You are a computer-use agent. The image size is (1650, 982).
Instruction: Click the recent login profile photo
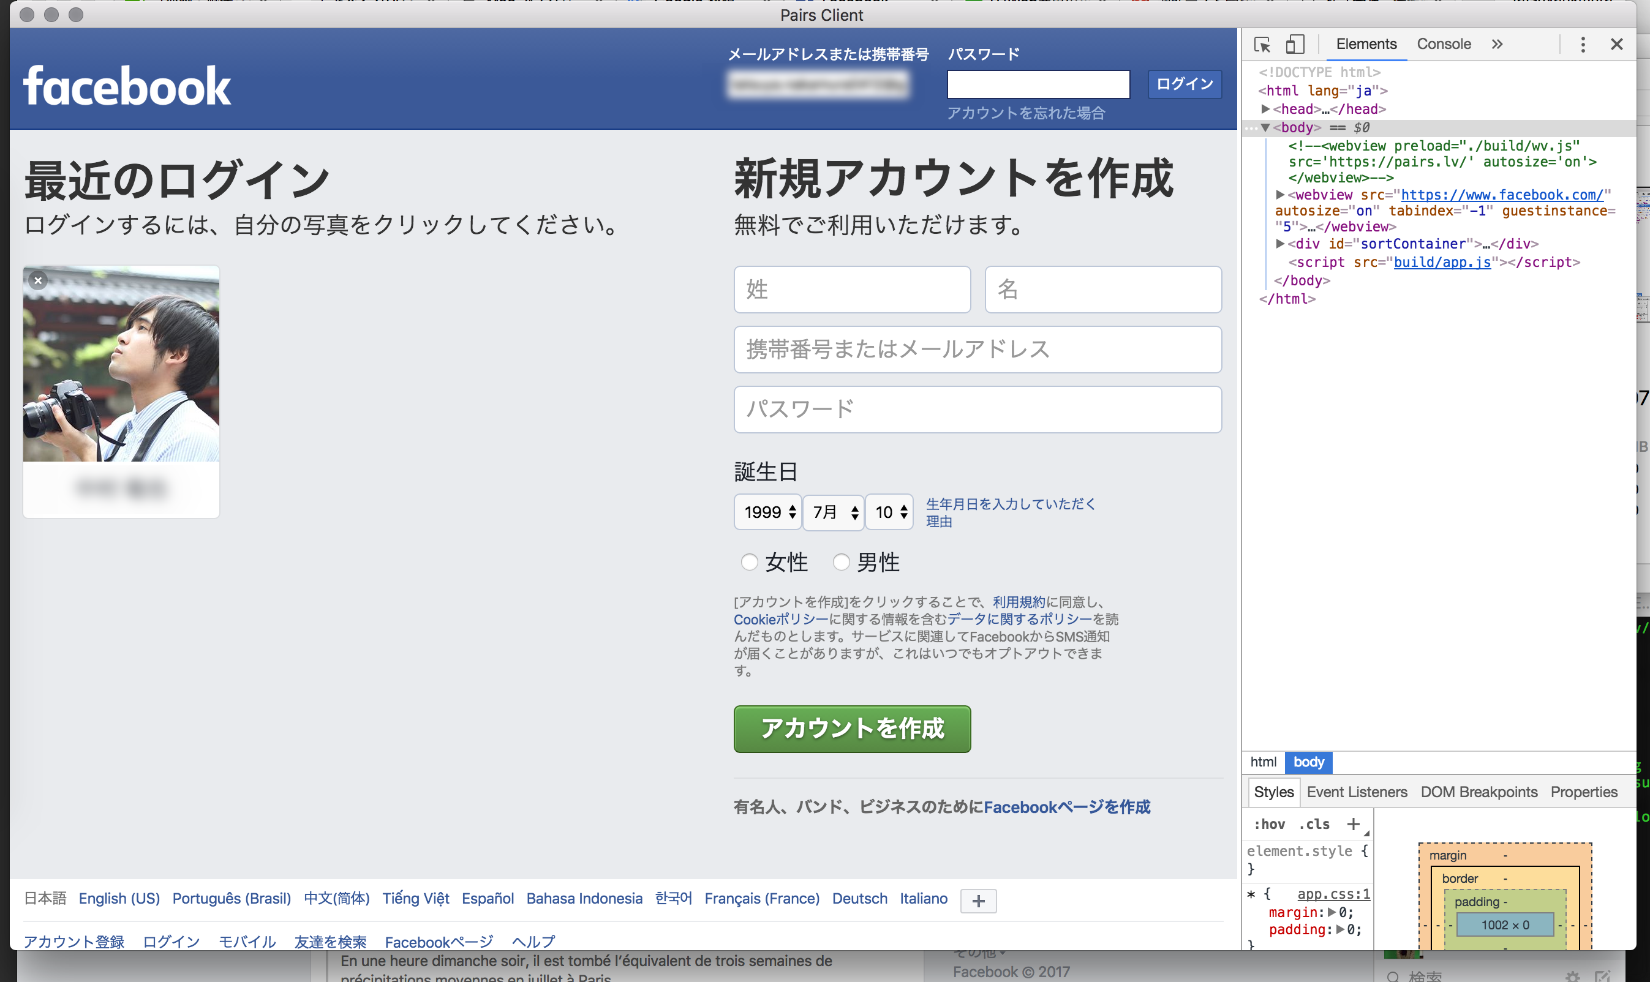coord(121,364)
